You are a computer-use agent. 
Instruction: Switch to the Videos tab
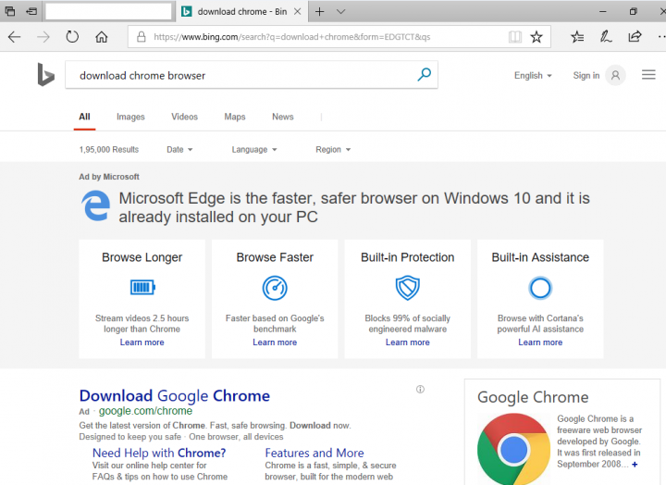(x=184, y=117)
